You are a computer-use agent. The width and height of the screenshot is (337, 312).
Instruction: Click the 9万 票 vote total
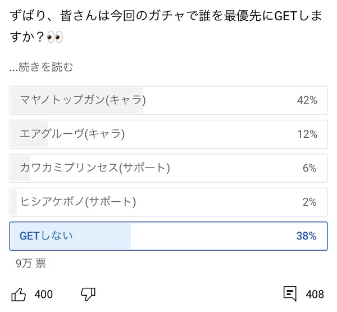point(31,263)
